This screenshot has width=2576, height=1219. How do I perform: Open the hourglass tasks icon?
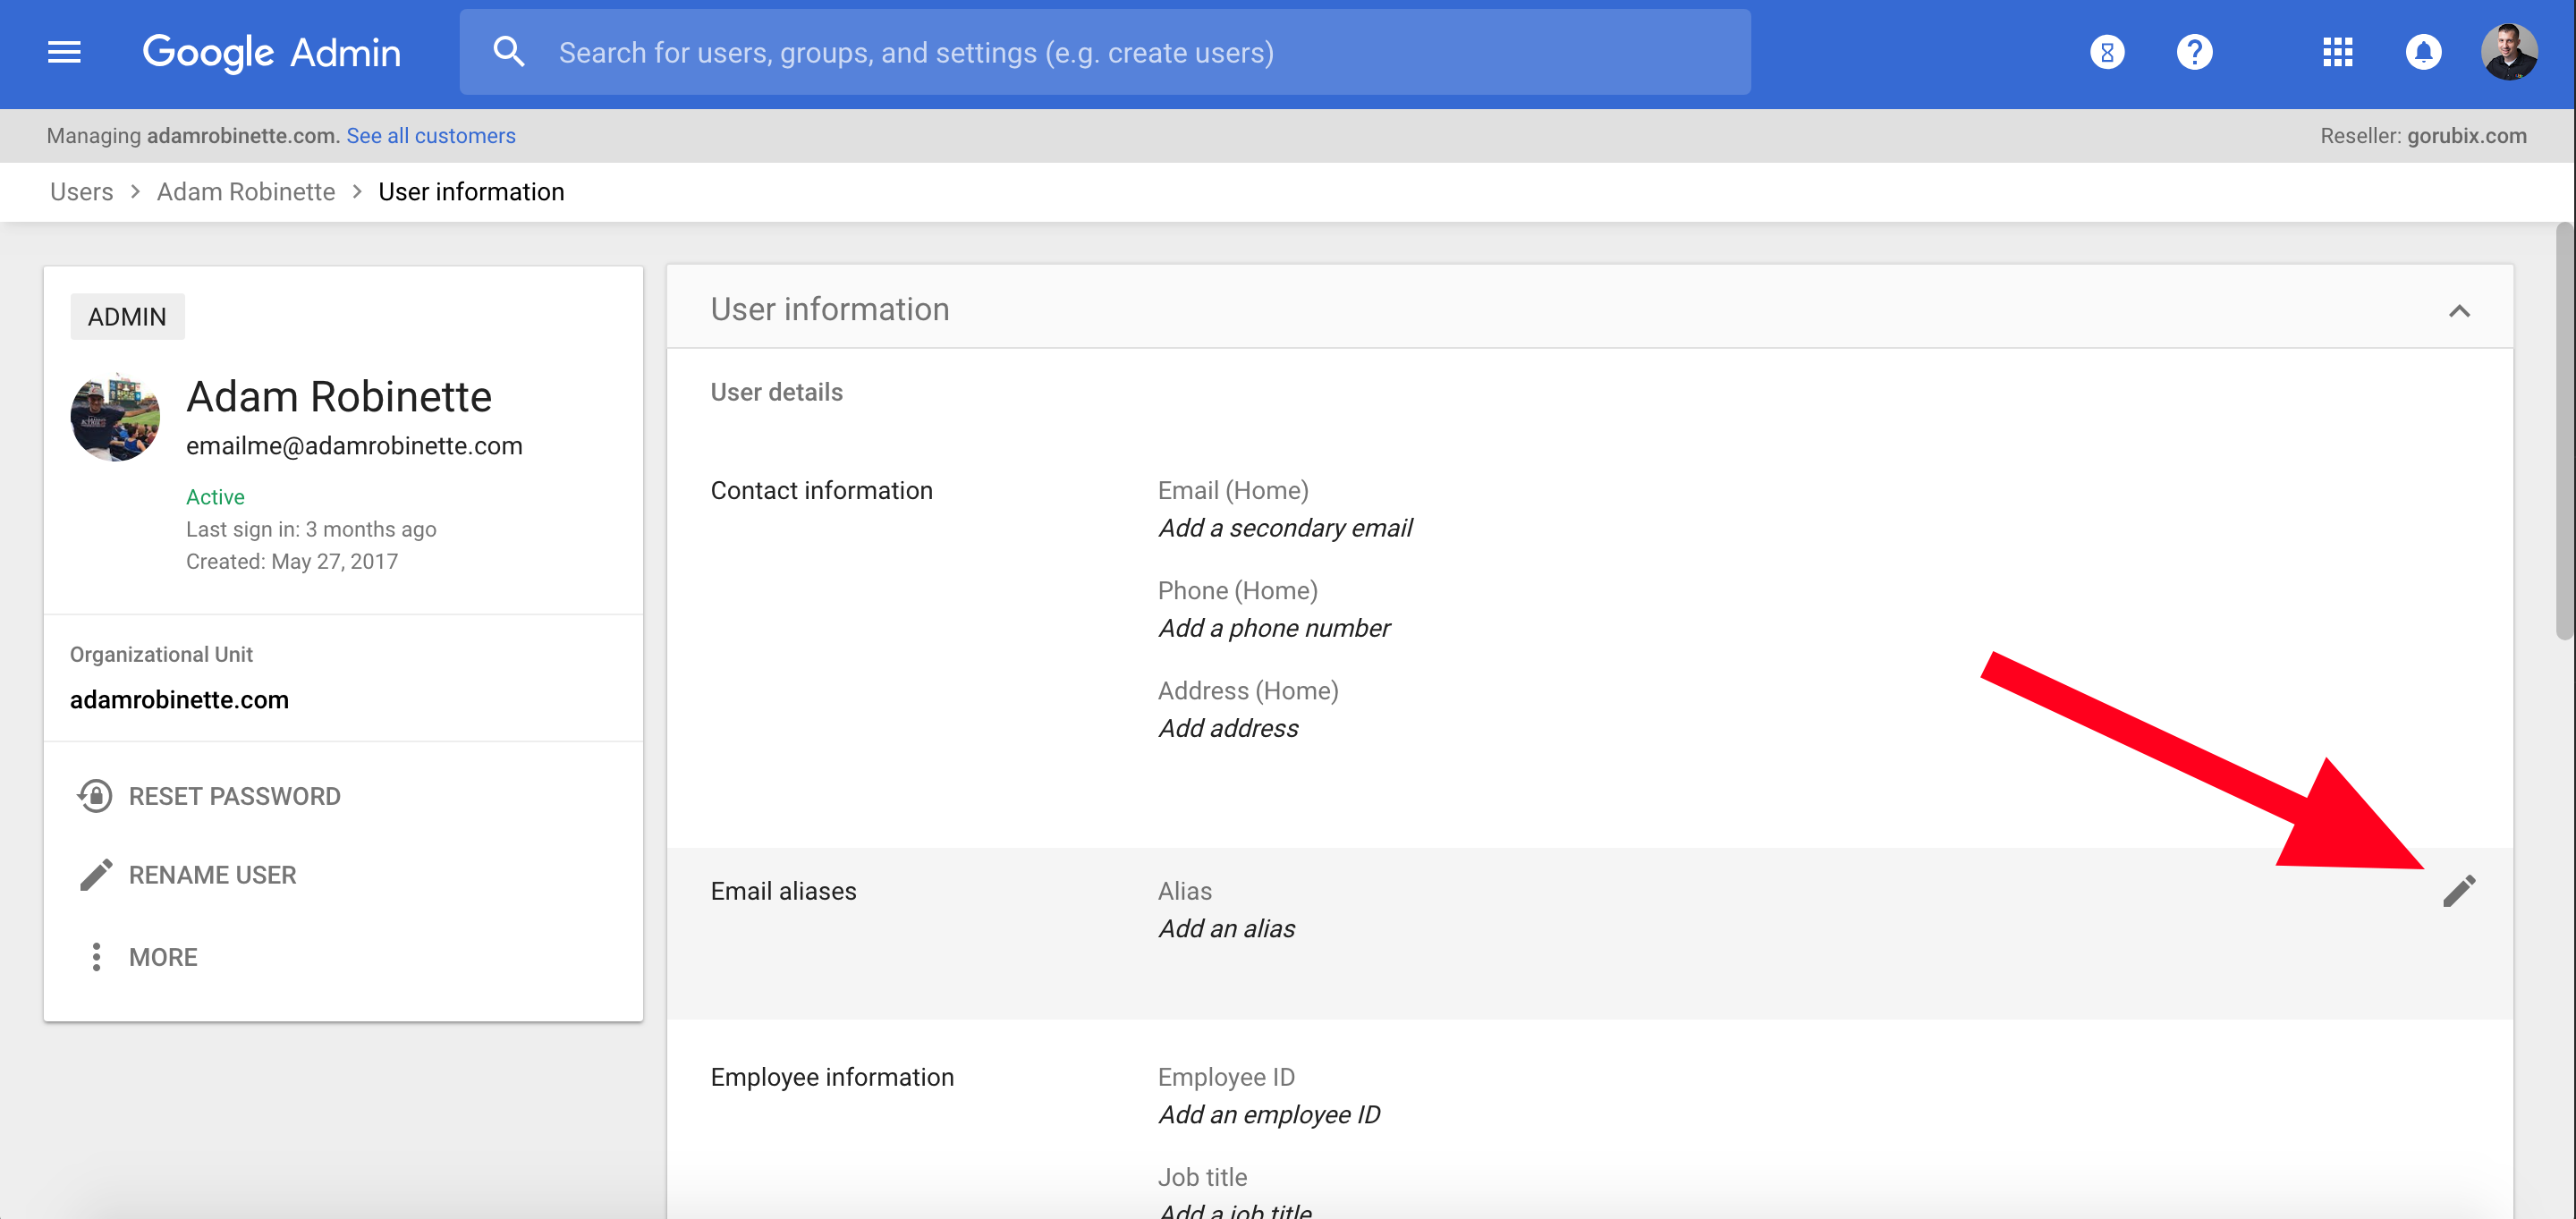(2107, 52)
